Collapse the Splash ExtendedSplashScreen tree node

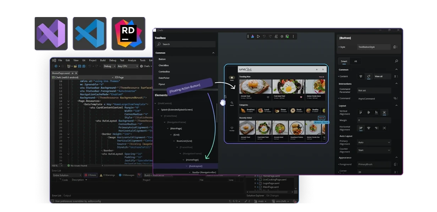[158, 110]
